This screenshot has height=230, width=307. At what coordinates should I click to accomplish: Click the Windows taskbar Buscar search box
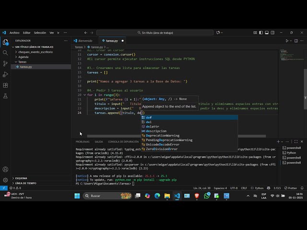point(107,196)
